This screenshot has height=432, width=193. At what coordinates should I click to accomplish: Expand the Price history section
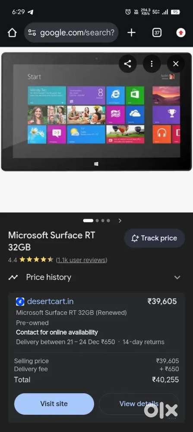(x=177, y=277)
